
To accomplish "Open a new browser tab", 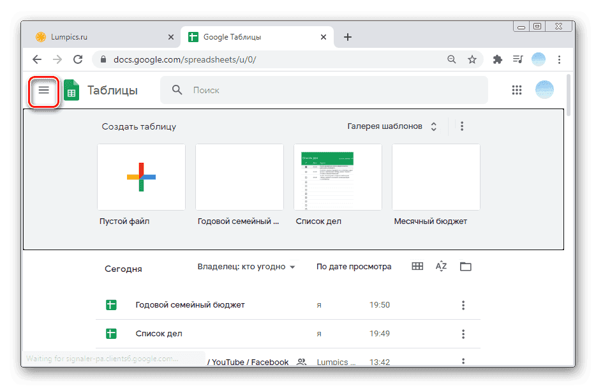I will pyautogui.click(x=348, y=37).
